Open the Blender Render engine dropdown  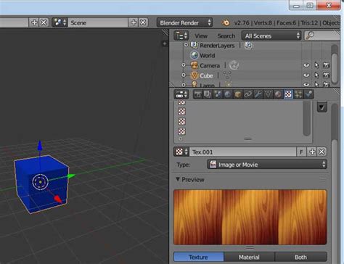(184, 22)
